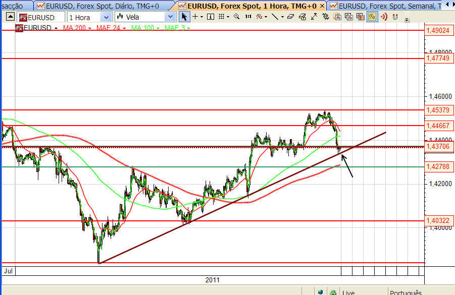The width and height of the screenshot is (455, 295).
Task: Toggle the highlighted indicators overlay button
Action: pos(372,17)
